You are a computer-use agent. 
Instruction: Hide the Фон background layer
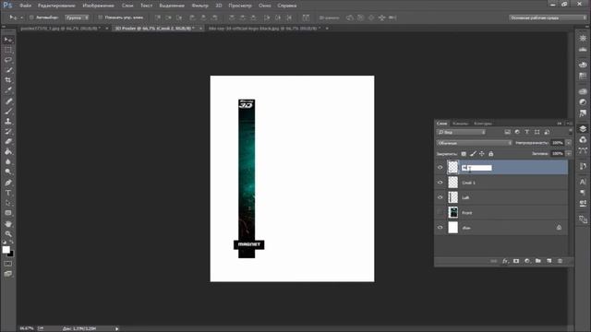440,228
